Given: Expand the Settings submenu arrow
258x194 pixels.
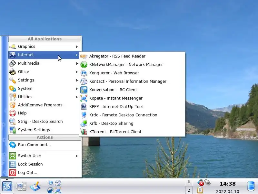Looking at the screenshot, I should pyautogui.click(x=77, y=80).
